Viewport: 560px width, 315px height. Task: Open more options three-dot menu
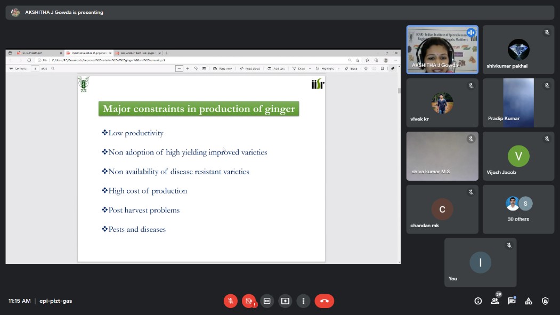tap(303, 301)
